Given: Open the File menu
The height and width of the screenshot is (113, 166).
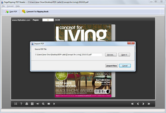Looking at the screenshot, I should tap(3, 6).
